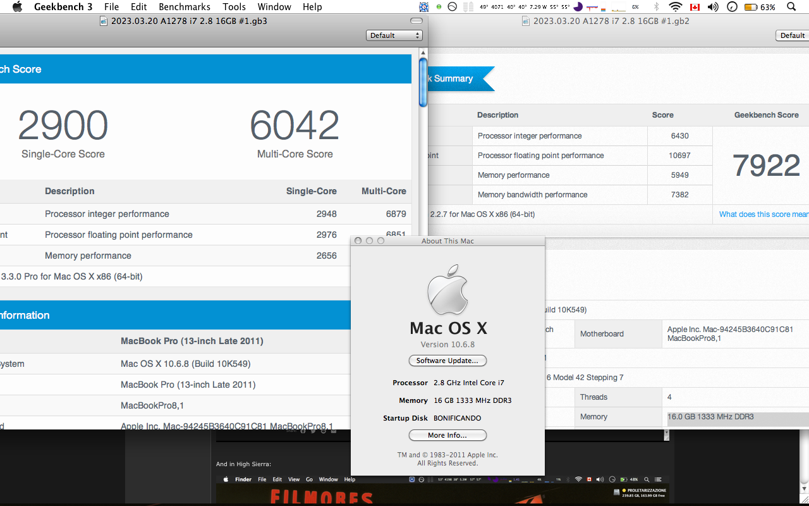Click the 'Threads' label in gb2 window
Viewport: 809px width, 506px height.
593,397
